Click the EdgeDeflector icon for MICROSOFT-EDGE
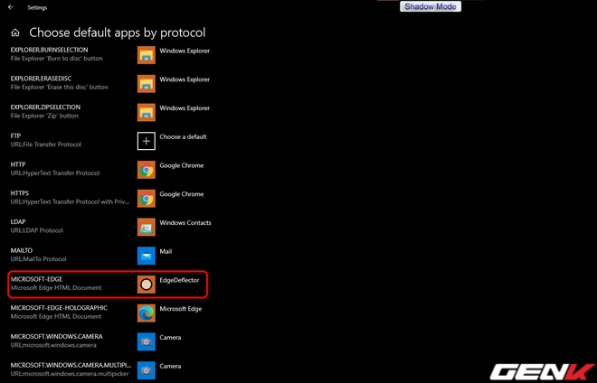The image size is (597, 383). point(147,285)
